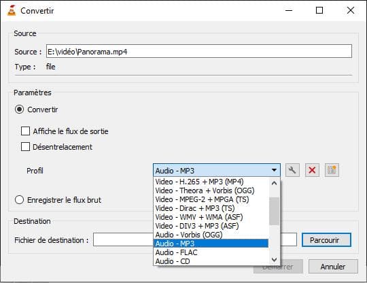Image resolution: width=367 pixels, height=283 pixels.
Task: Click the Annuler button
Action: [333, 267]
